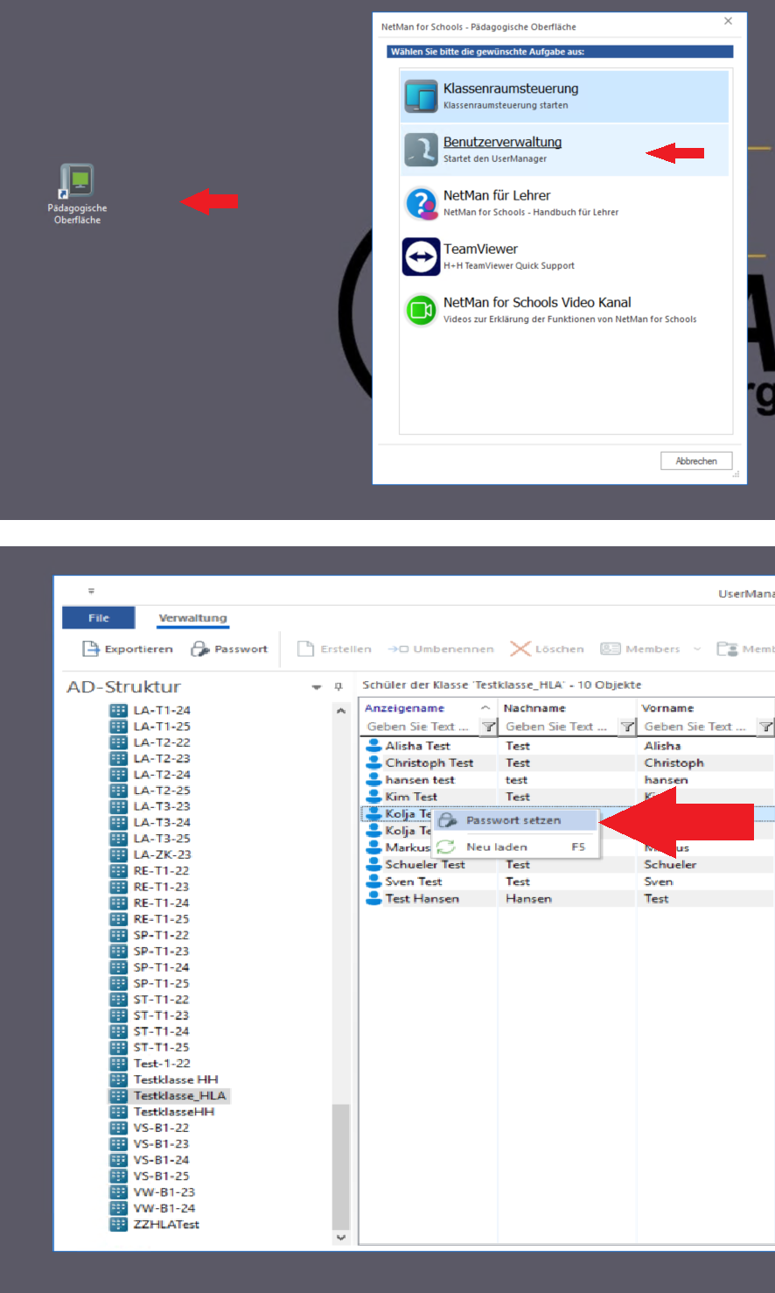This screenshot has width=775, height=1293.
Task: Open the Members dropdown arrow
Action: (697, 649)
